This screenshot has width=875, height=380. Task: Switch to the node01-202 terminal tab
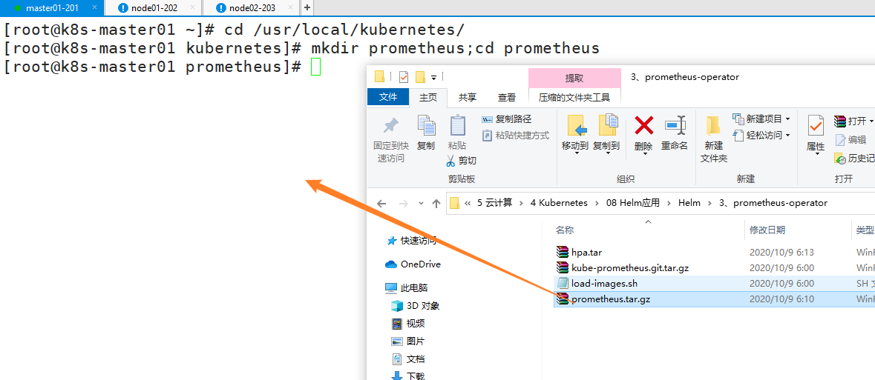(154, 7)
